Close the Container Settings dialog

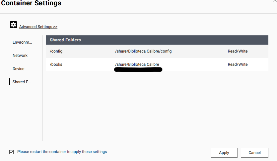click(275, 1)
